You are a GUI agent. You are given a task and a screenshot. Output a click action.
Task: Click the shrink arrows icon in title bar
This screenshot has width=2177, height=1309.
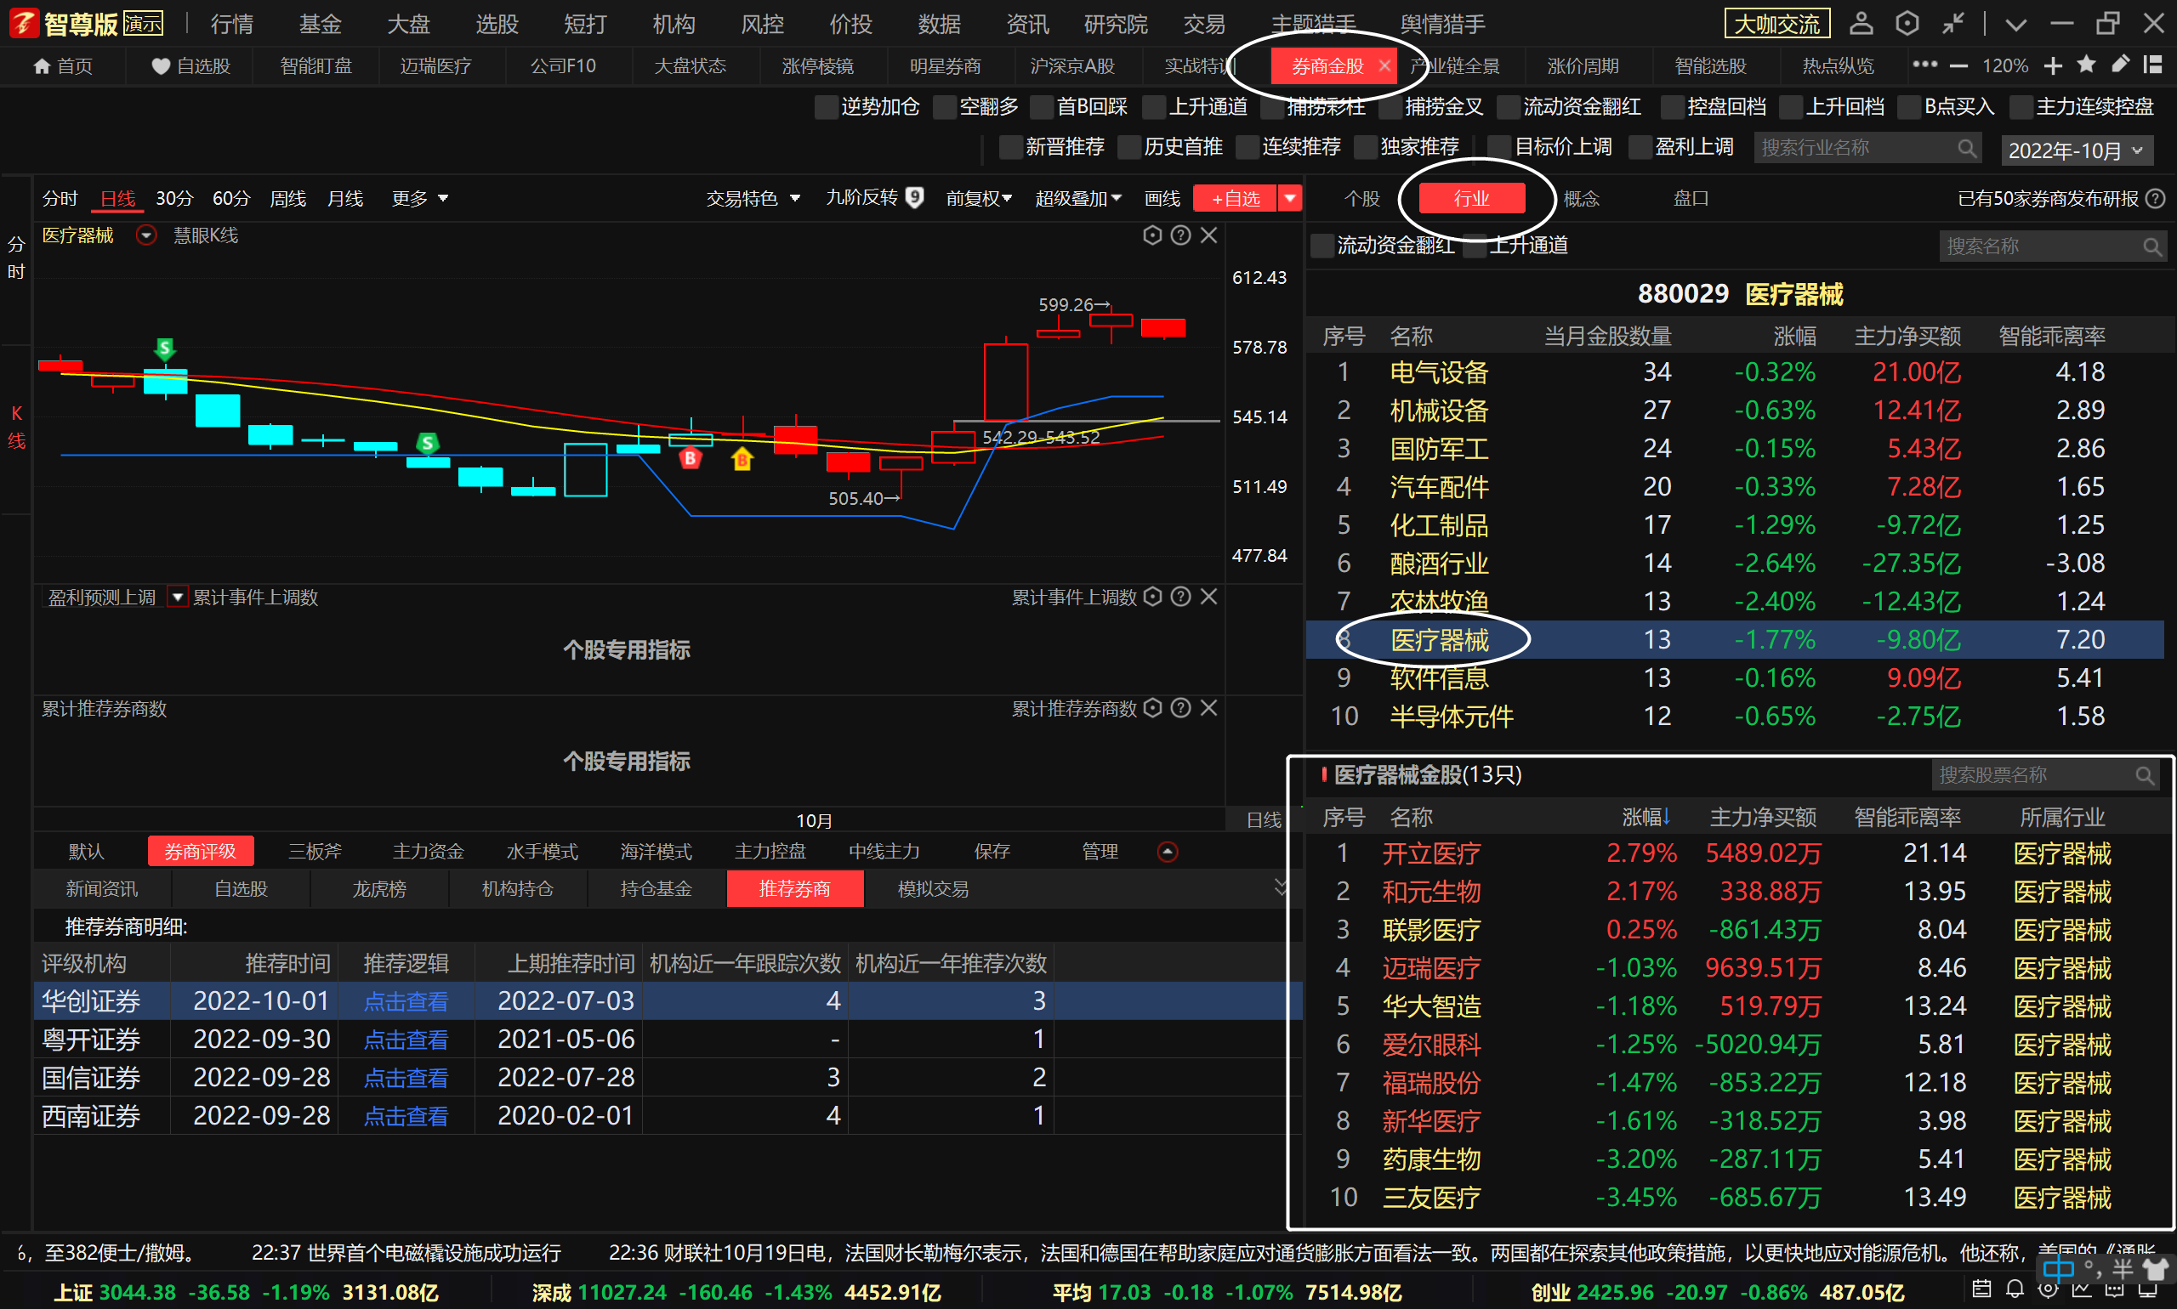tap(1953, 24)
